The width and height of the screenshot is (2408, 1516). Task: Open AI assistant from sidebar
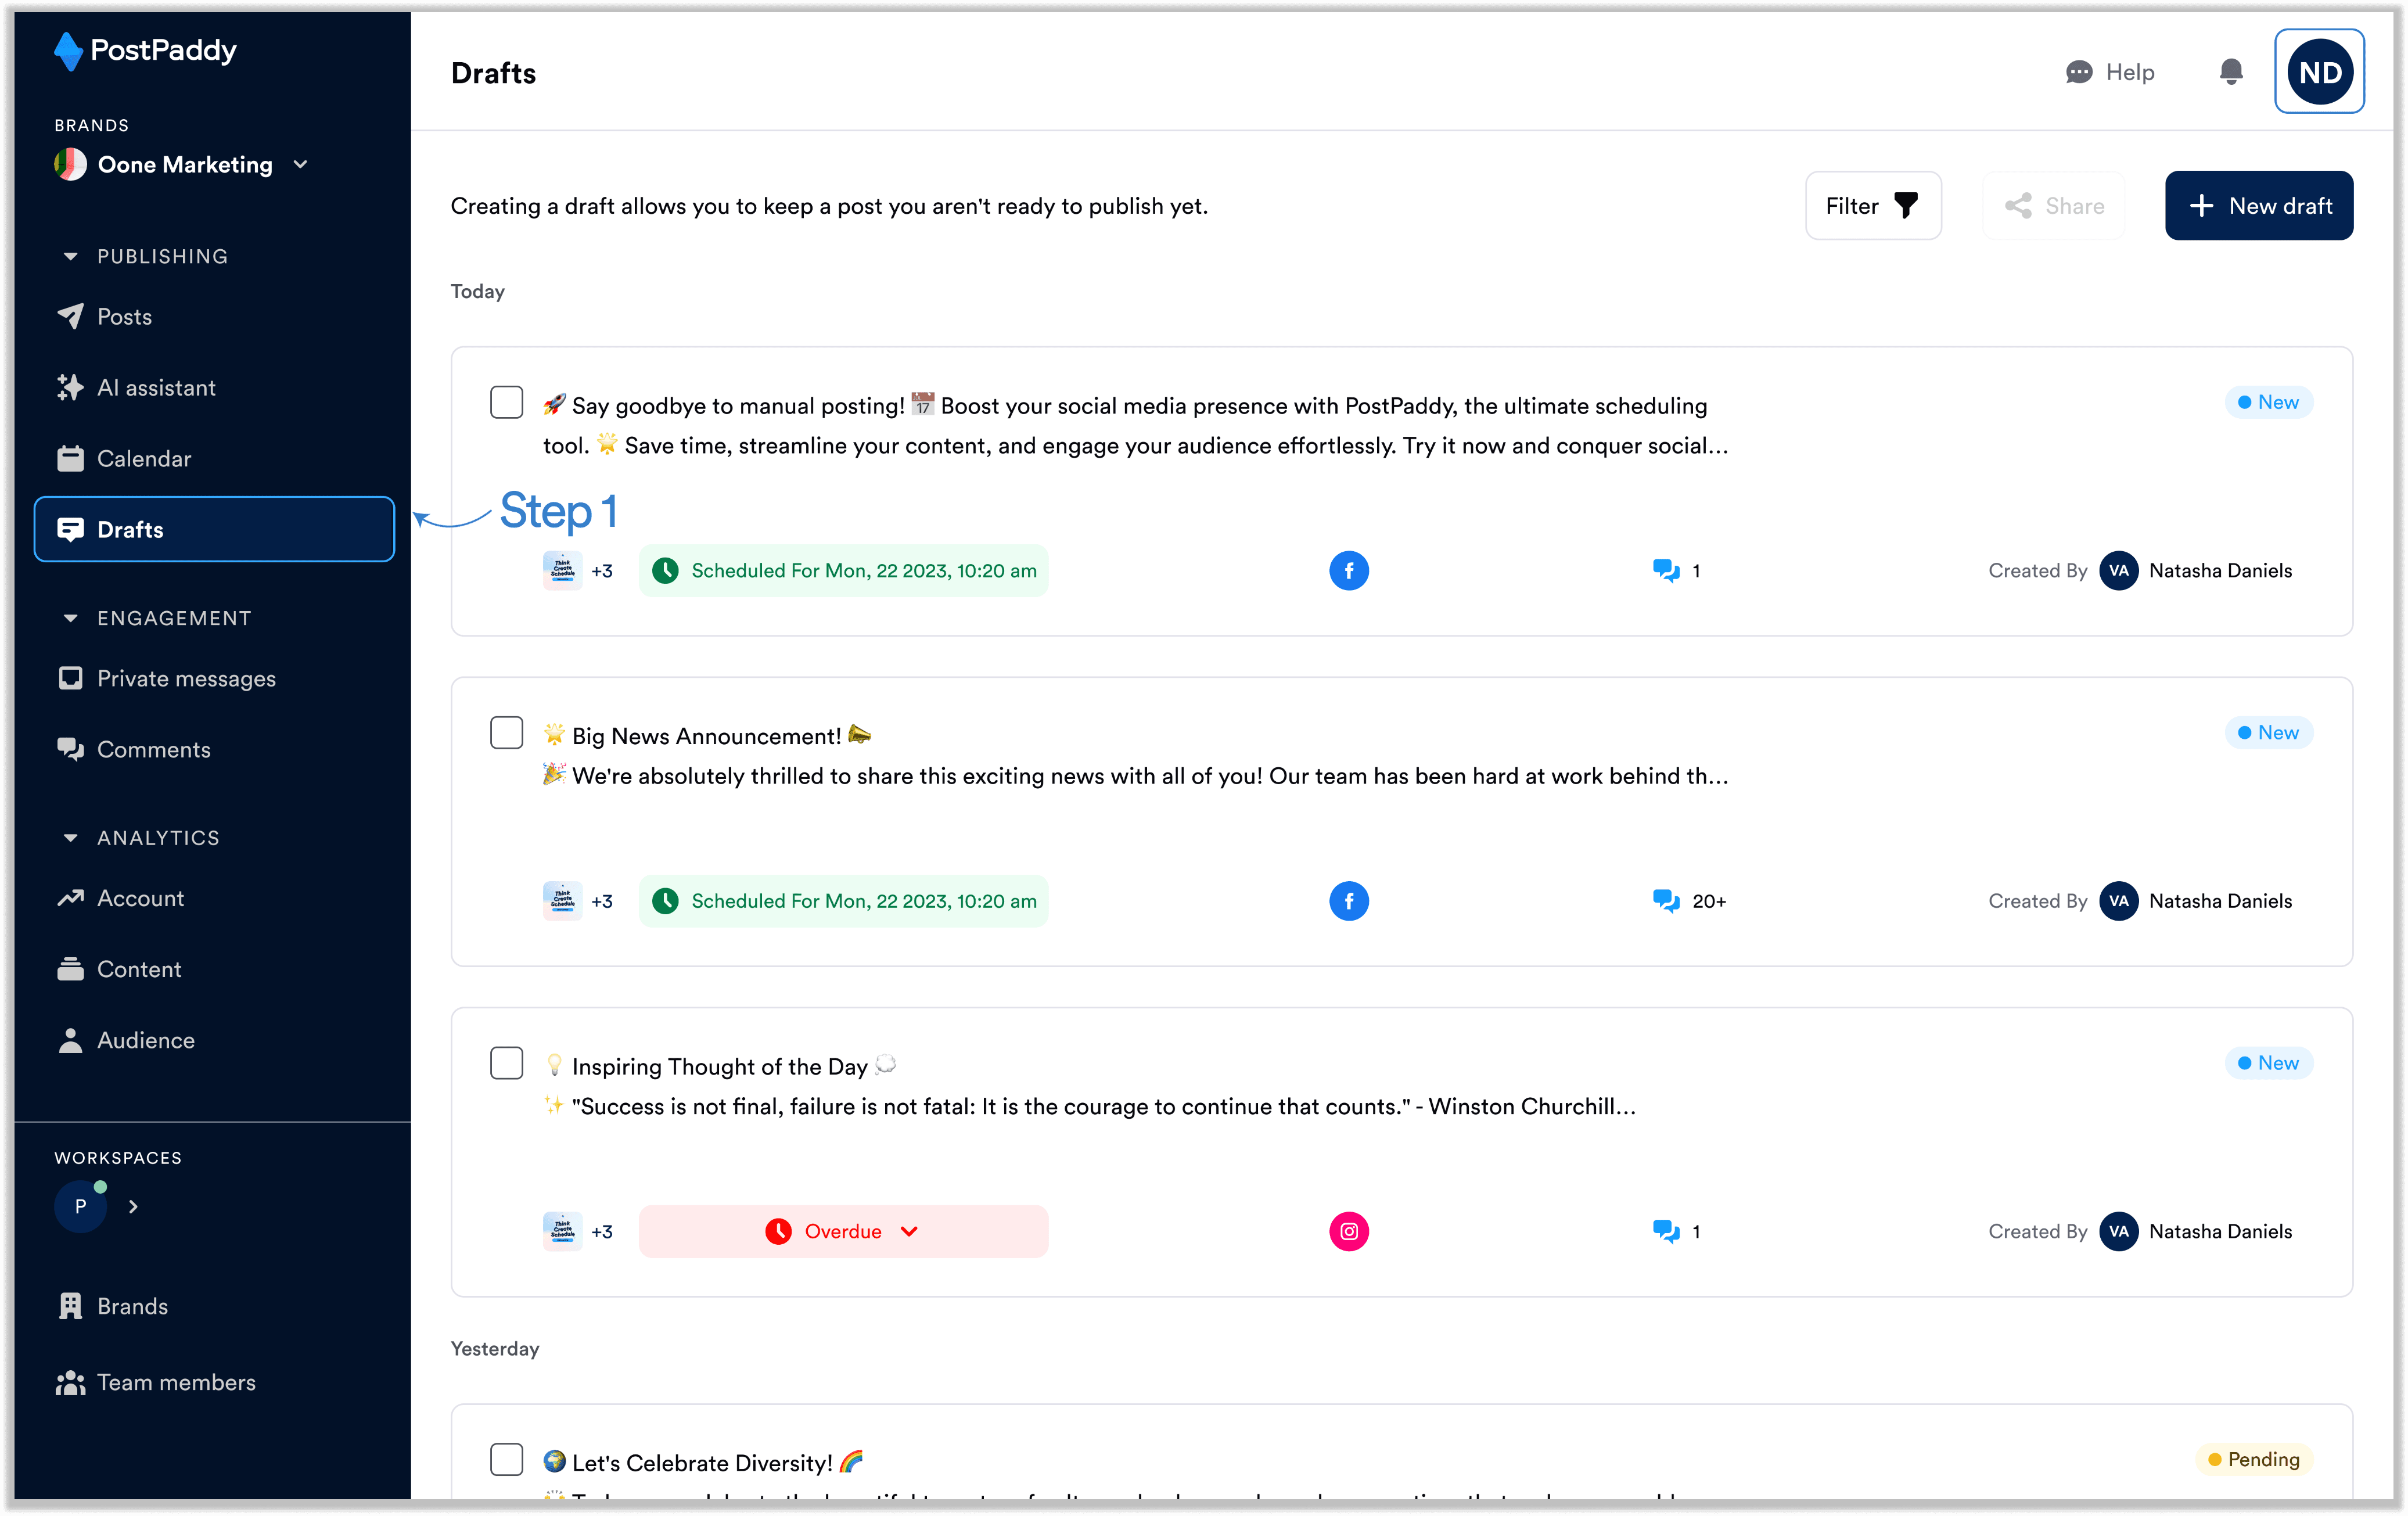pyautogui.click(x=155, y=388)
